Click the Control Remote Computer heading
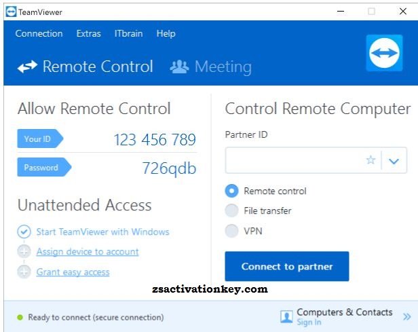The width and height of the screenshot is (418, 332). pyautogui.click(x=318, y=109)
